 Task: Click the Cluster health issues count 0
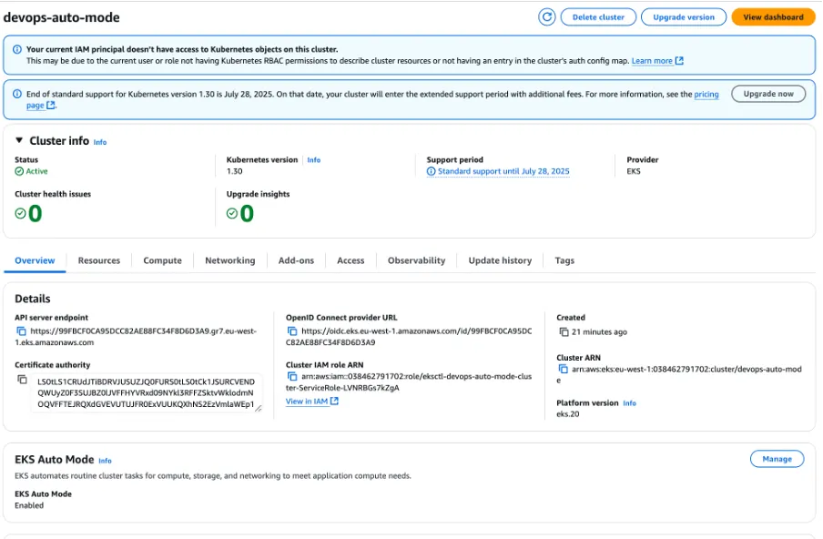[36, 214]
